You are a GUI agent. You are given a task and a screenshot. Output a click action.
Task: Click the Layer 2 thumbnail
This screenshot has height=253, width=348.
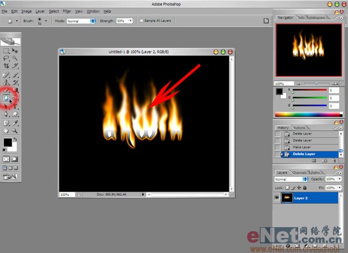[287, 198]
